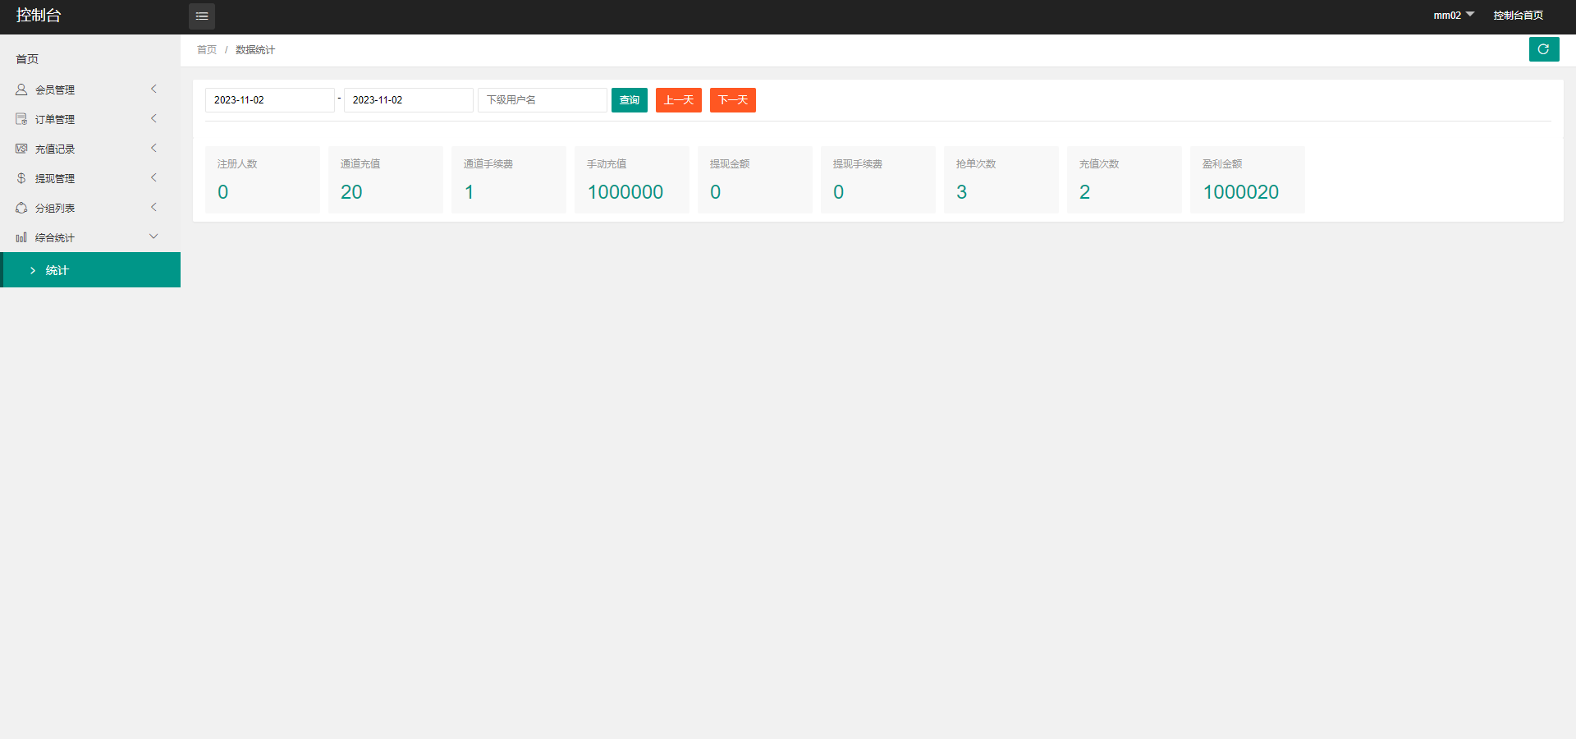Click the end date input field
Viewport: 1576px width, 739px height.
[409, 100]
